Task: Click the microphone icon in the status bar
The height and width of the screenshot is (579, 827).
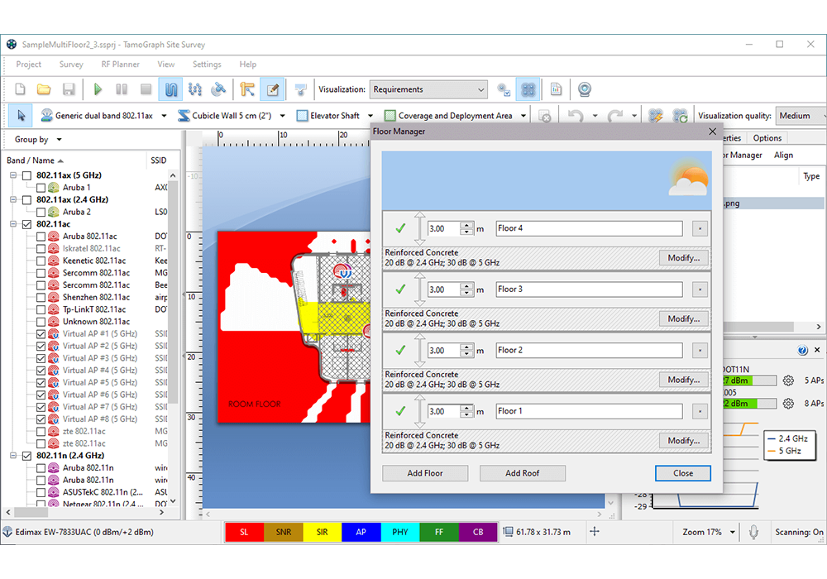Action: coord(753,532)
